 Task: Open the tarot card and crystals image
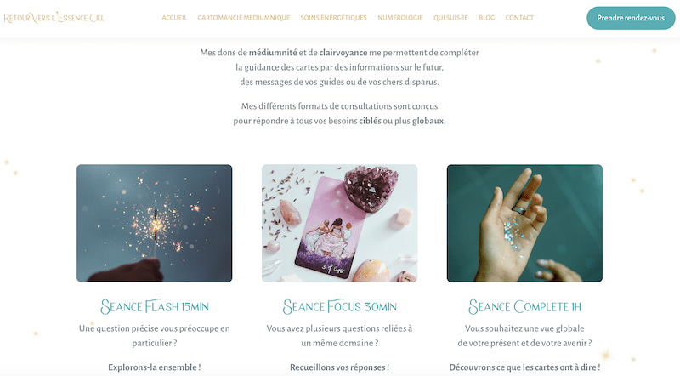pyautogui.click(x=339, y=223)
